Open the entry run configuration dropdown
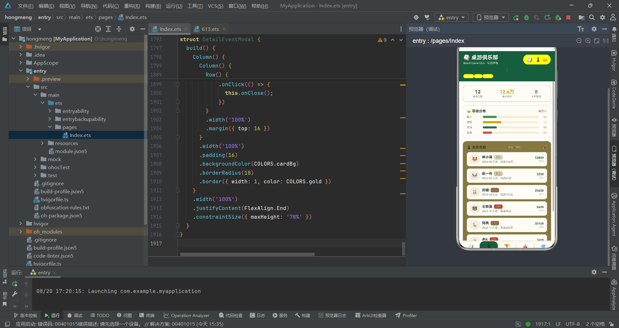 pos(452,17)
